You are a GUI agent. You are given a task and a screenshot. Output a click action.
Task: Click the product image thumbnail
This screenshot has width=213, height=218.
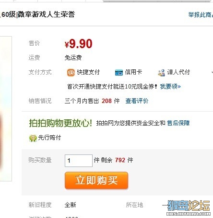tap(6, 109)
